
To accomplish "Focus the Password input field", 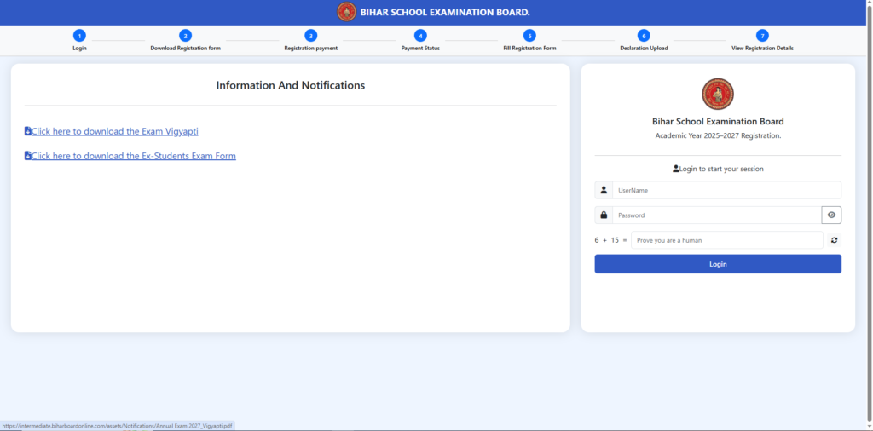I will point(717,215).
